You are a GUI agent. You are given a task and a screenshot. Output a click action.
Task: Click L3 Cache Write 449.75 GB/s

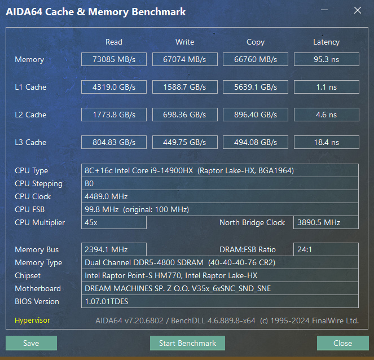(185, 142)
